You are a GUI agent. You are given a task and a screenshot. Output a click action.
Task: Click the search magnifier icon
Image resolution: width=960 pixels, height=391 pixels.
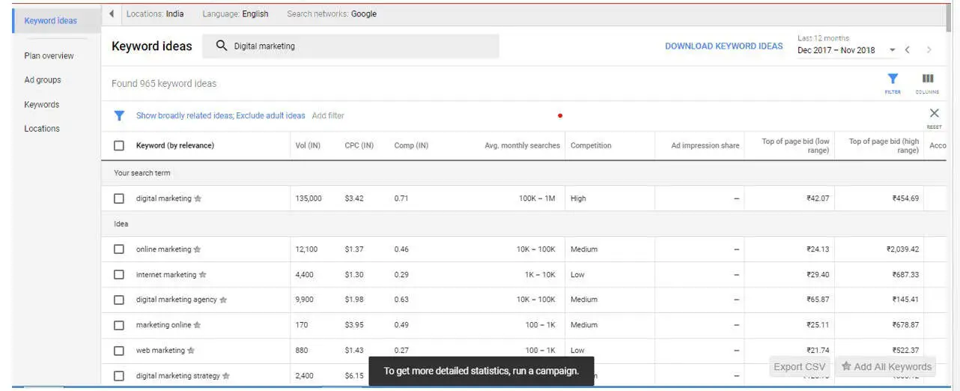coord(222,46)
